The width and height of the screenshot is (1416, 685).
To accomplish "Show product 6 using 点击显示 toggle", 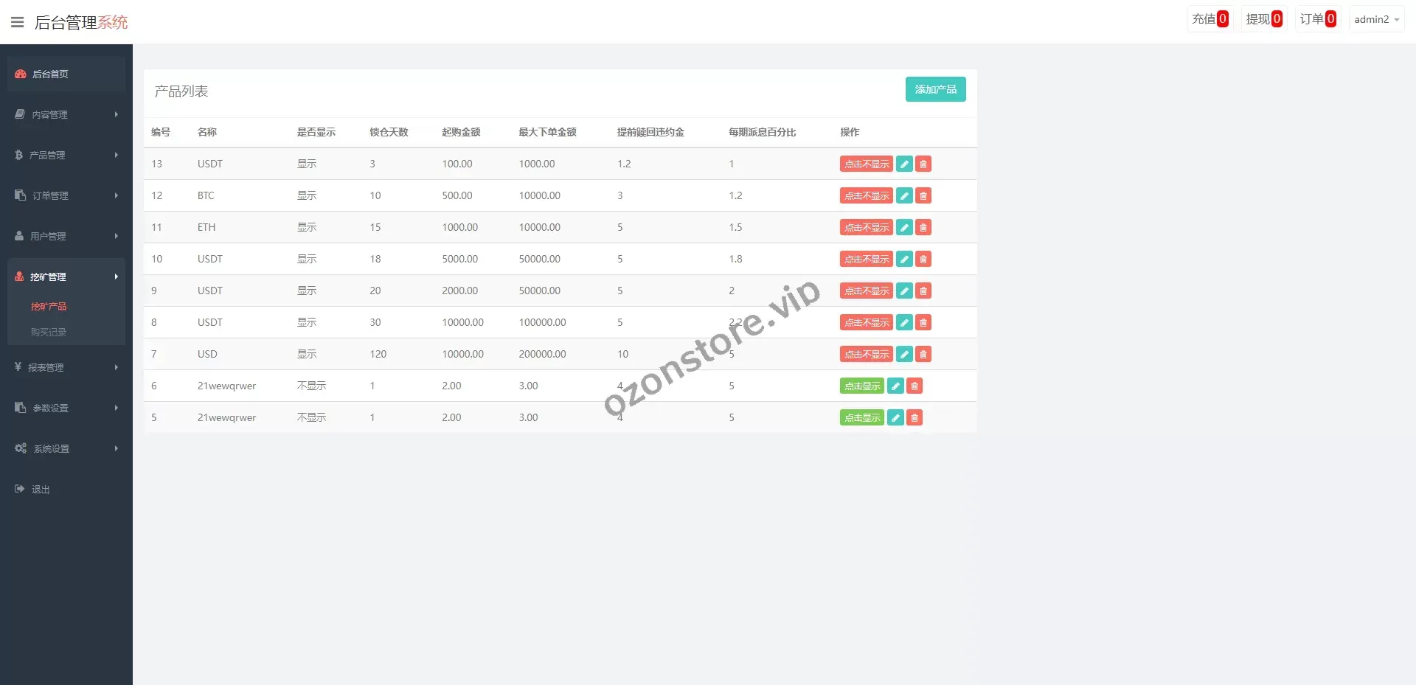I will click(861, 386).
